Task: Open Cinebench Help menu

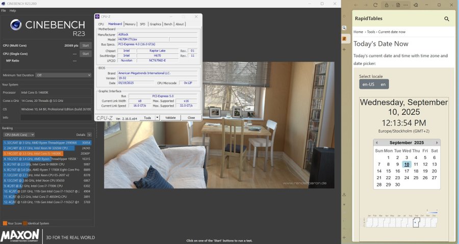Action: pos(13,11)
